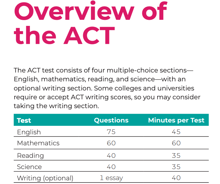Click the '1 essay' cell
Viewport: 220px width, 184px height.
(112, 178)
